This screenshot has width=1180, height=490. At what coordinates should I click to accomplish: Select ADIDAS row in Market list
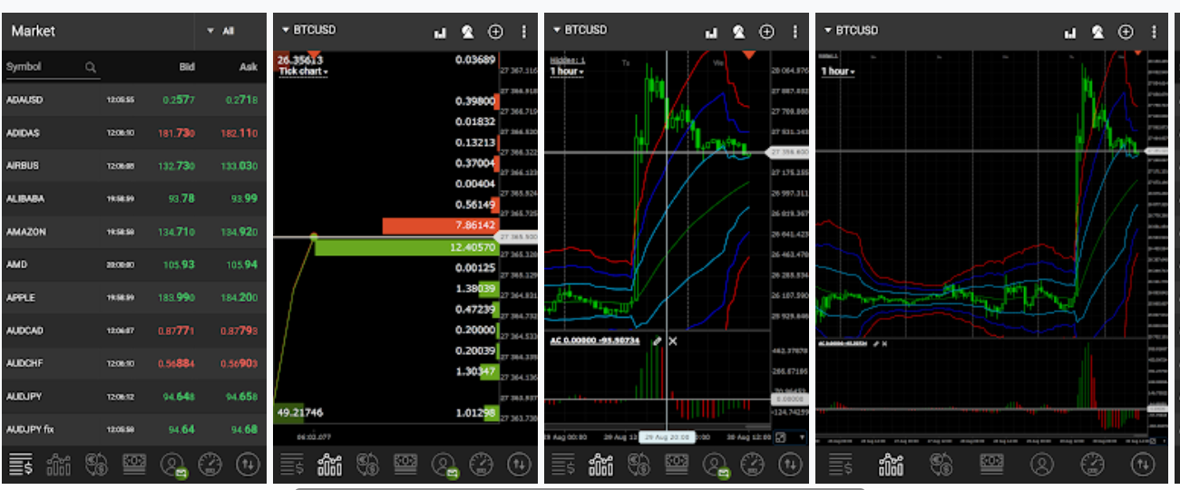133,132
